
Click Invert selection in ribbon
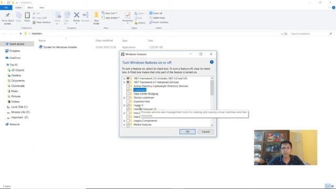159,22
